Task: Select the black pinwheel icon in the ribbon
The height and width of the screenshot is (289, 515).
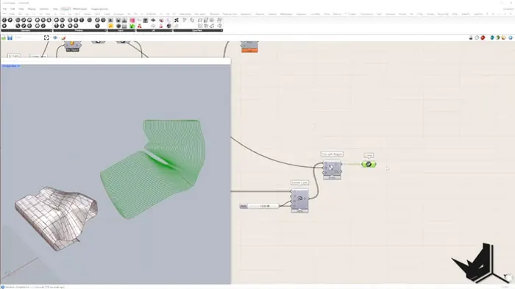Action: pos(177,21)
